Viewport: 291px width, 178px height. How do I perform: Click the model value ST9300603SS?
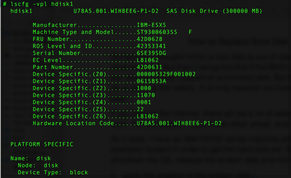157,32
